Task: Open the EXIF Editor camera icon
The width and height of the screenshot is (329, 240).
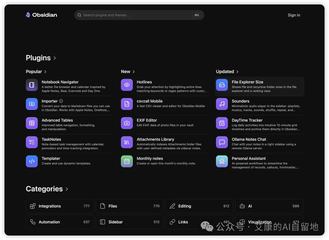Action: coord(127,123)
